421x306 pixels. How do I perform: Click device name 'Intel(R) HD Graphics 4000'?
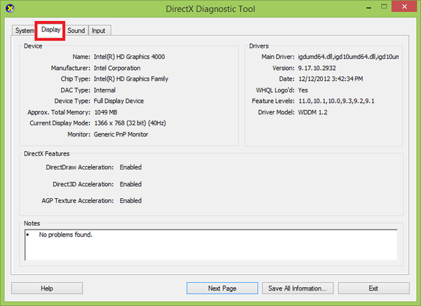129,57
